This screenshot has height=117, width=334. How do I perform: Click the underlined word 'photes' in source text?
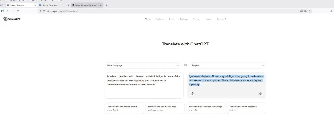click(140, 81)
